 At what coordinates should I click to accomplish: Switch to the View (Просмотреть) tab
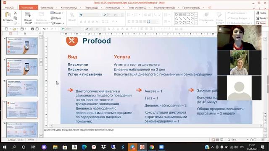(x=191, y=8)
